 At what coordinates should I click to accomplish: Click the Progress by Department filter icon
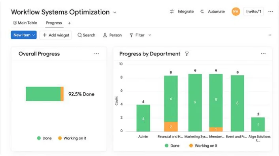point(187,54)
